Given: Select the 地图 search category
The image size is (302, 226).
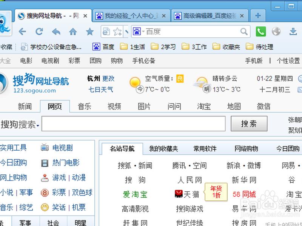Looking at the screenshot, I should 234,106.
